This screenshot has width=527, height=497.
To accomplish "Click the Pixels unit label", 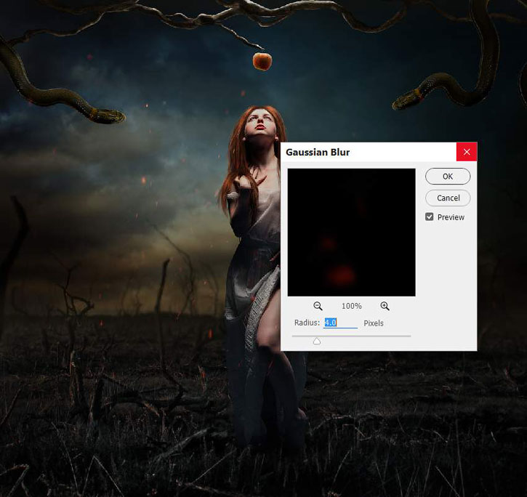I will (x=374, y=323).
